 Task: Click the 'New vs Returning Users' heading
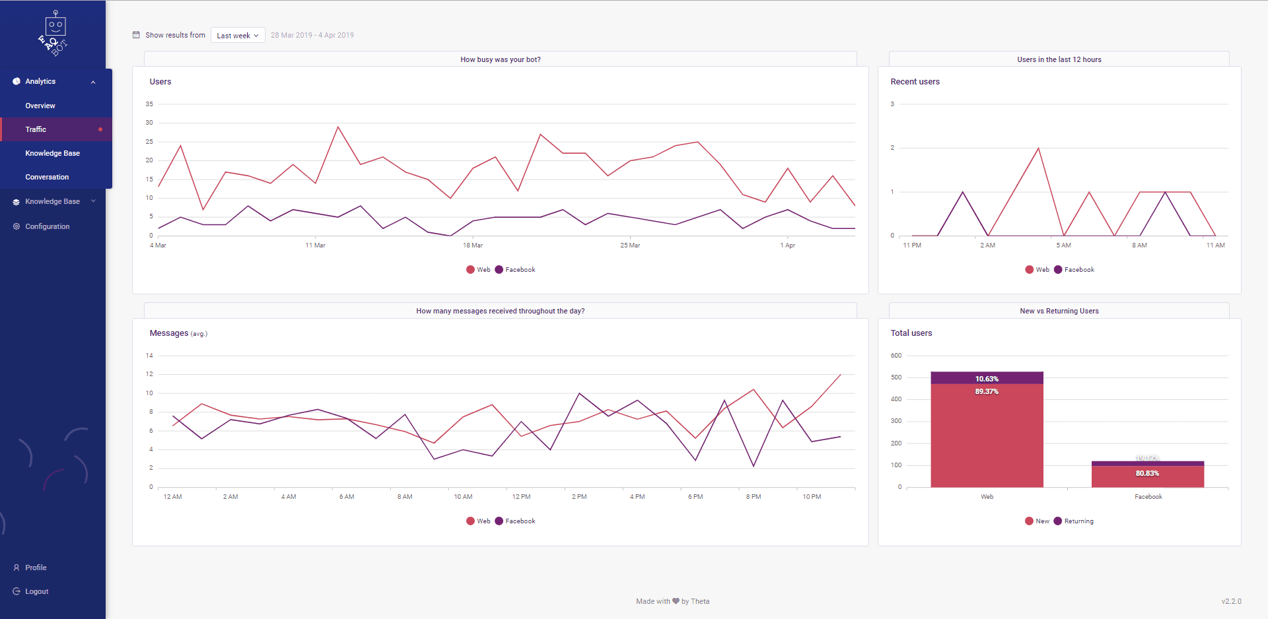coord(1059,311)
